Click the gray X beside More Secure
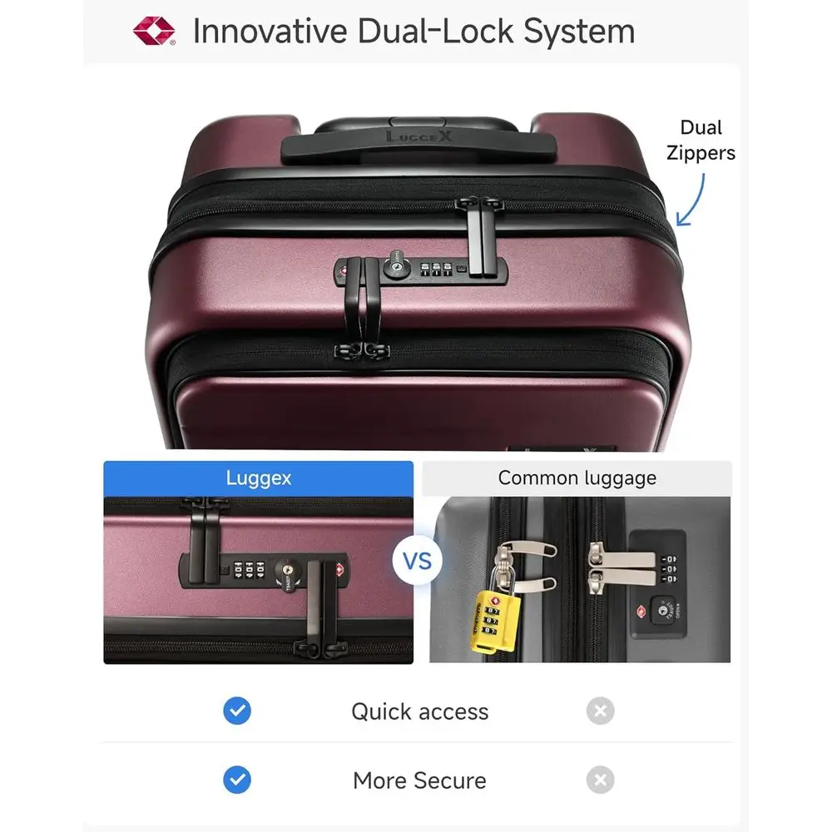 600,780
